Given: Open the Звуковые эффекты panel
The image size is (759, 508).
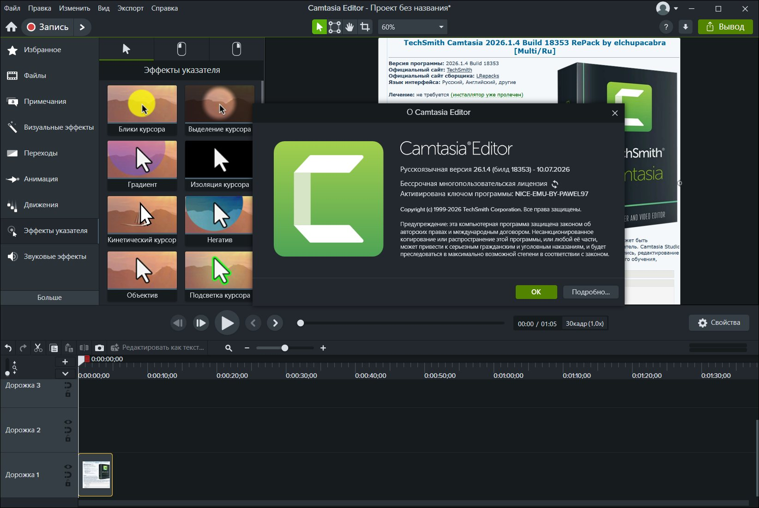Looking at the screenshot, I should [49, 257].
